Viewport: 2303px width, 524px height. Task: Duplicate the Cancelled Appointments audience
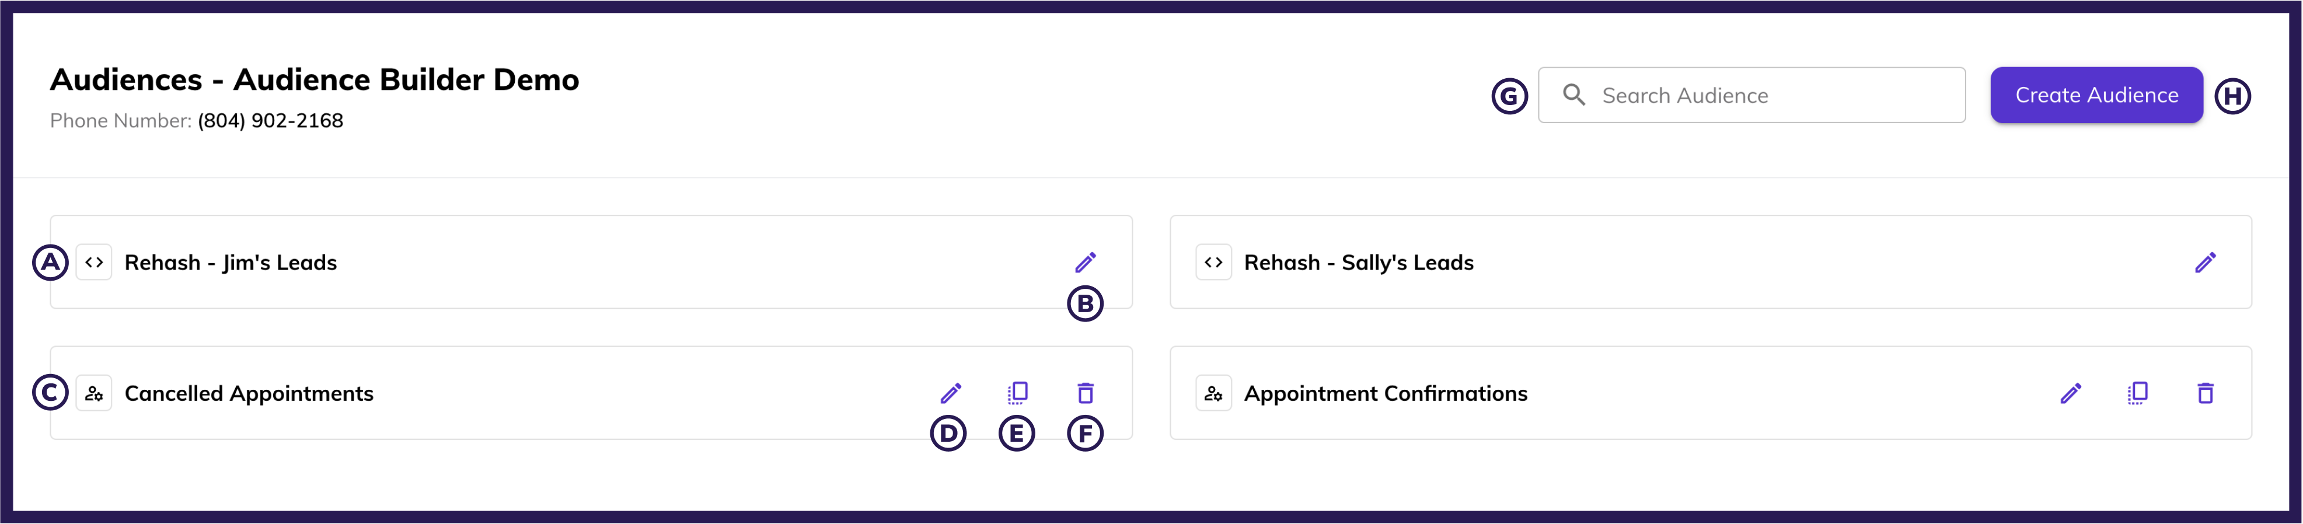1017,393
